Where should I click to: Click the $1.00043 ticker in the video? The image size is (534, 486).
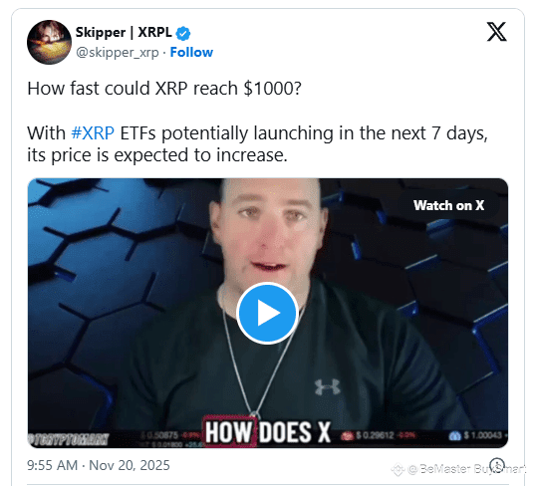coord(478,435)
